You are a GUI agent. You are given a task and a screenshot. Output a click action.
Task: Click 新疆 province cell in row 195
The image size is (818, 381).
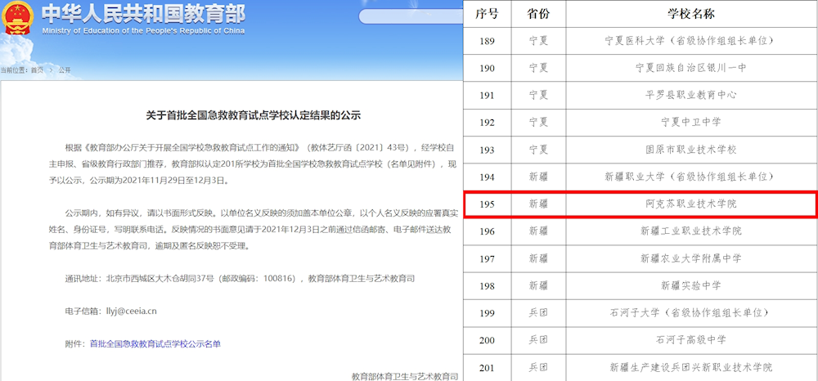[538, 204]
